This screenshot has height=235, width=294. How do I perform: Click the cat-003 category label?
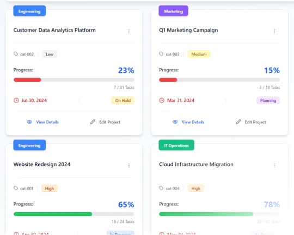[x=173, y=55]
